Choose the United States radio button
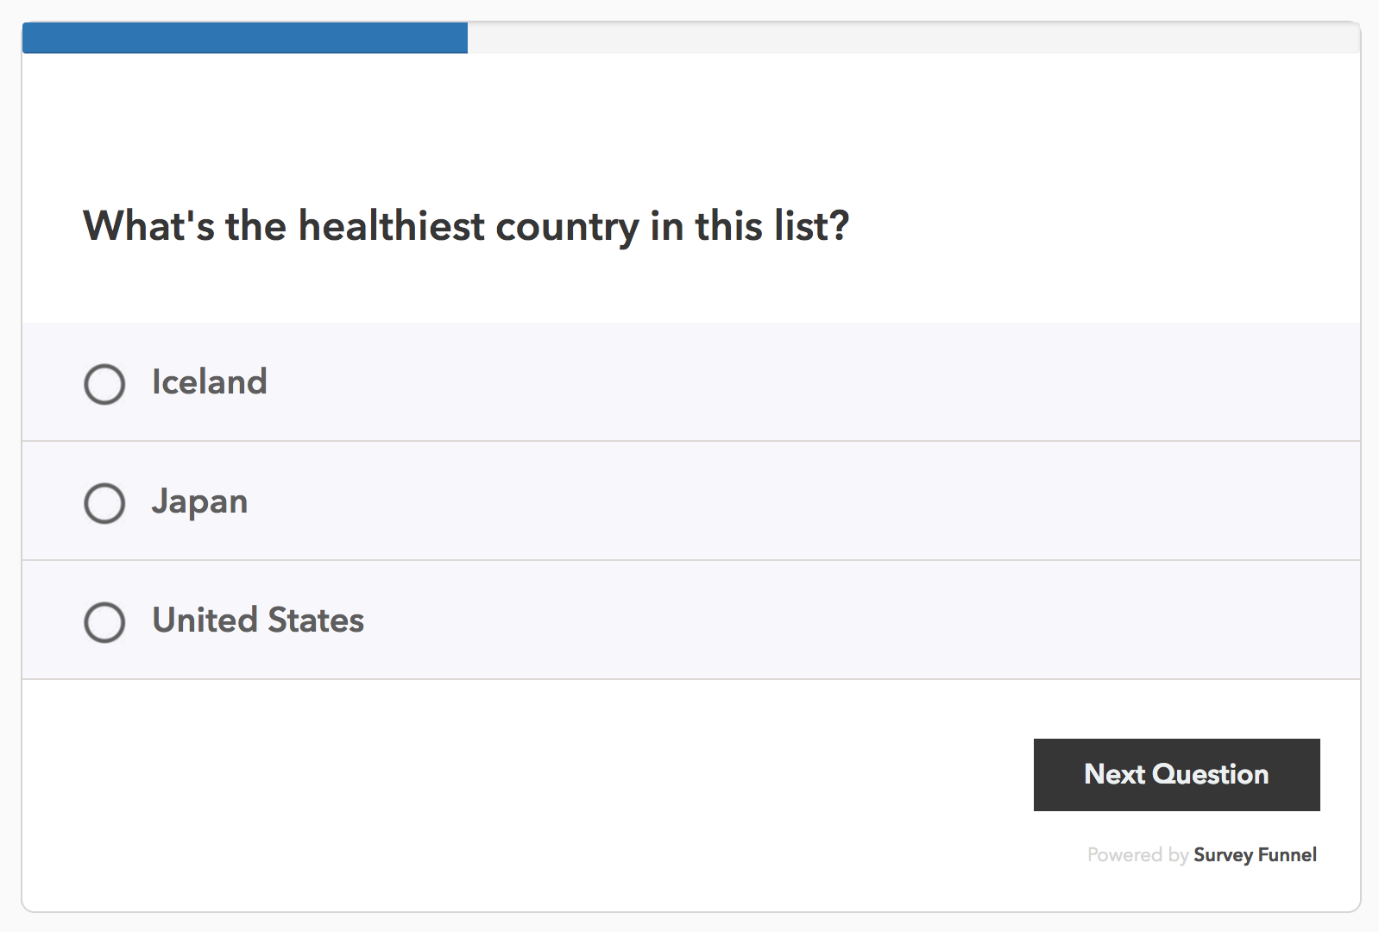This screenshot has width=1379, height=932. tap(104, 622)
